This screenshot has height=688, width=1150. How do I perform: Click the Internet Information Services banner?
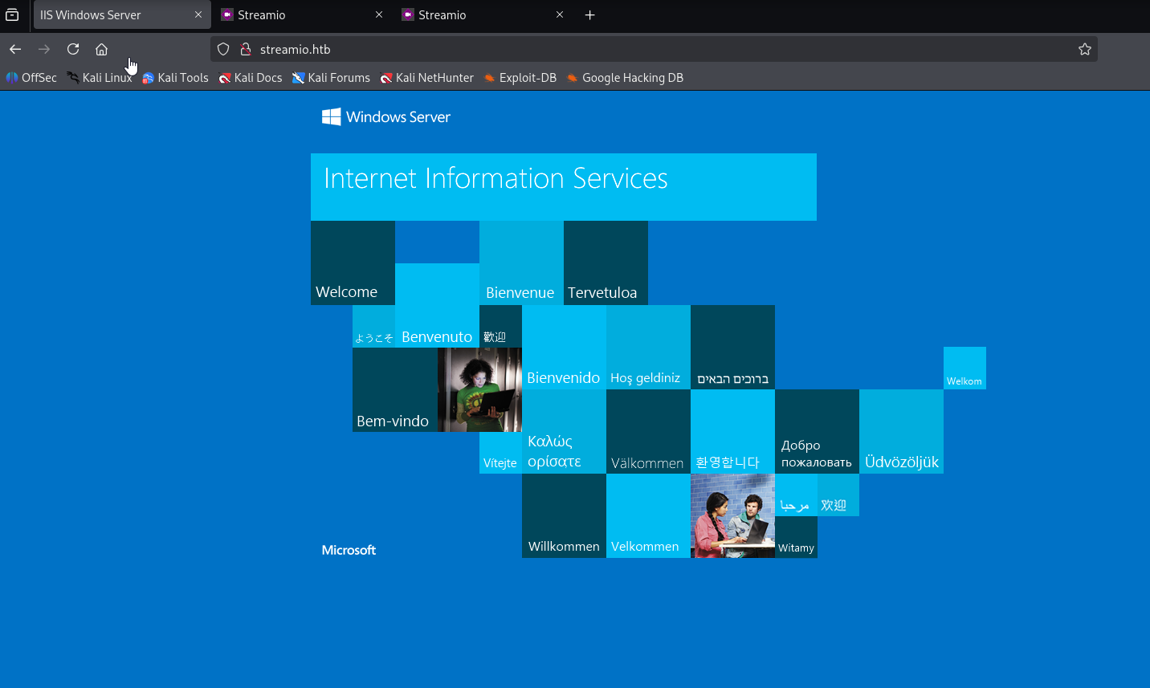[564, 187]
